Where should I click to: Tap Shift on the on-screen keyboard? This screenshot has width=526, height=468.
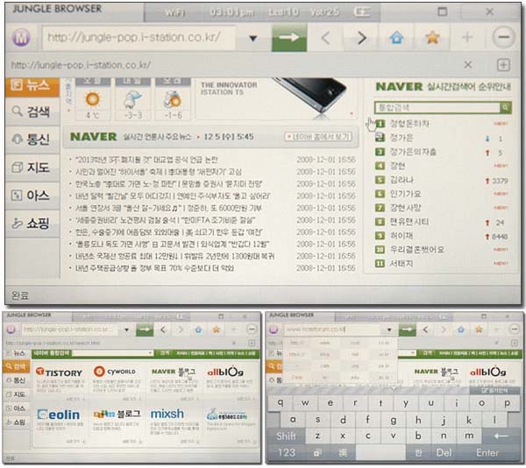tap(286, 436)
